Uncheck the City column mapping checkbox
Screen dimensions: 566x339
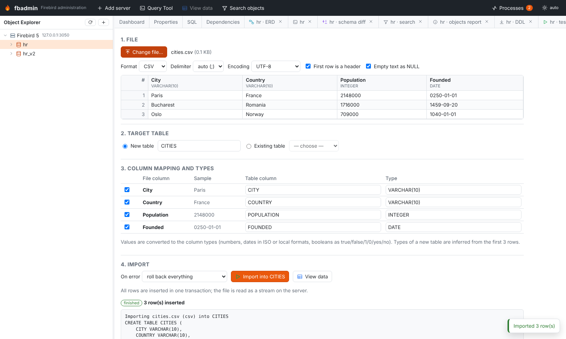coord(127,190)
